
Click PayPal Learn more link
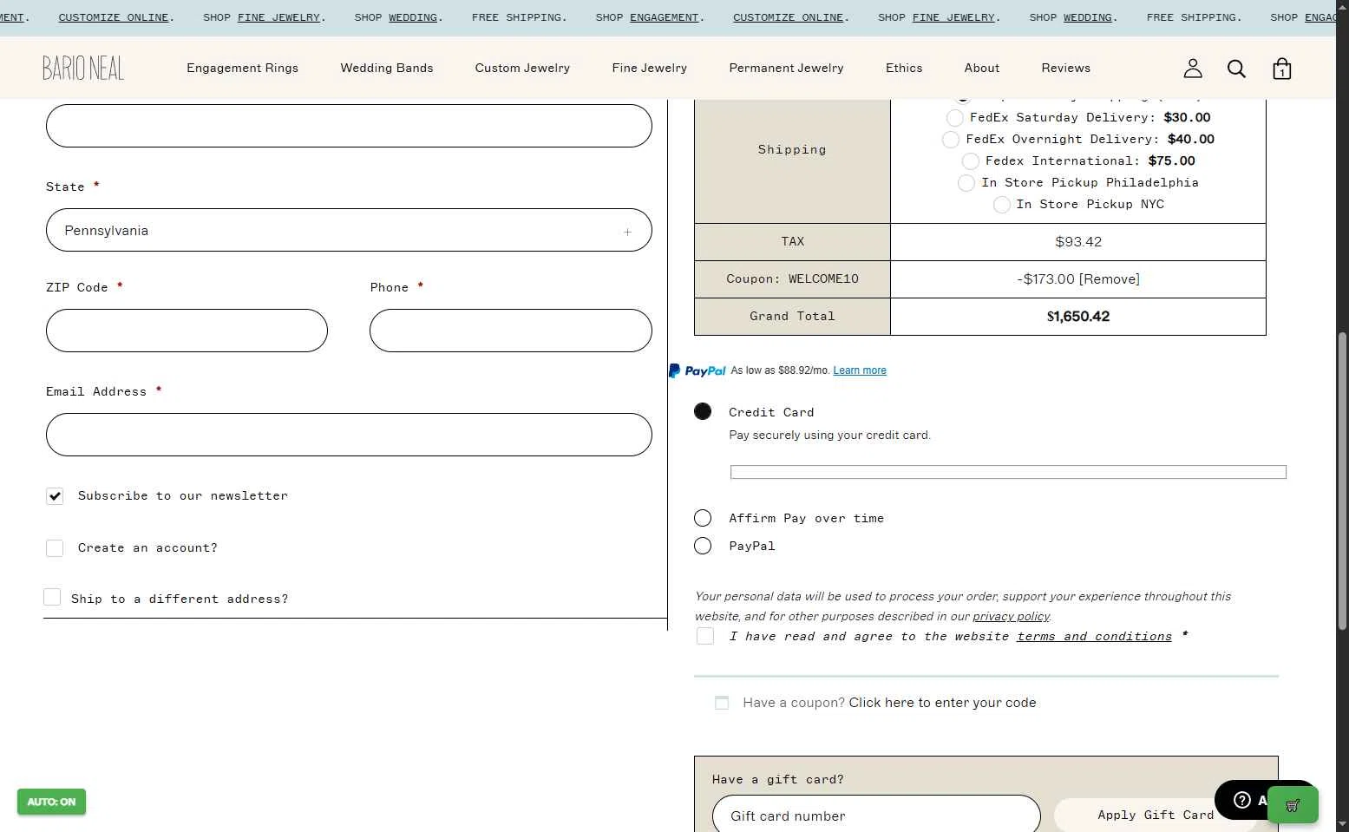point(860,370)
